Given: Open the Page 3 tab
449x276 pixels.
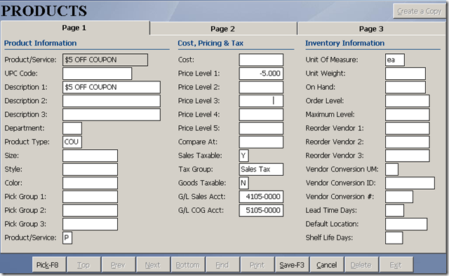Looking at the screenshot, I should pos(371,29).
